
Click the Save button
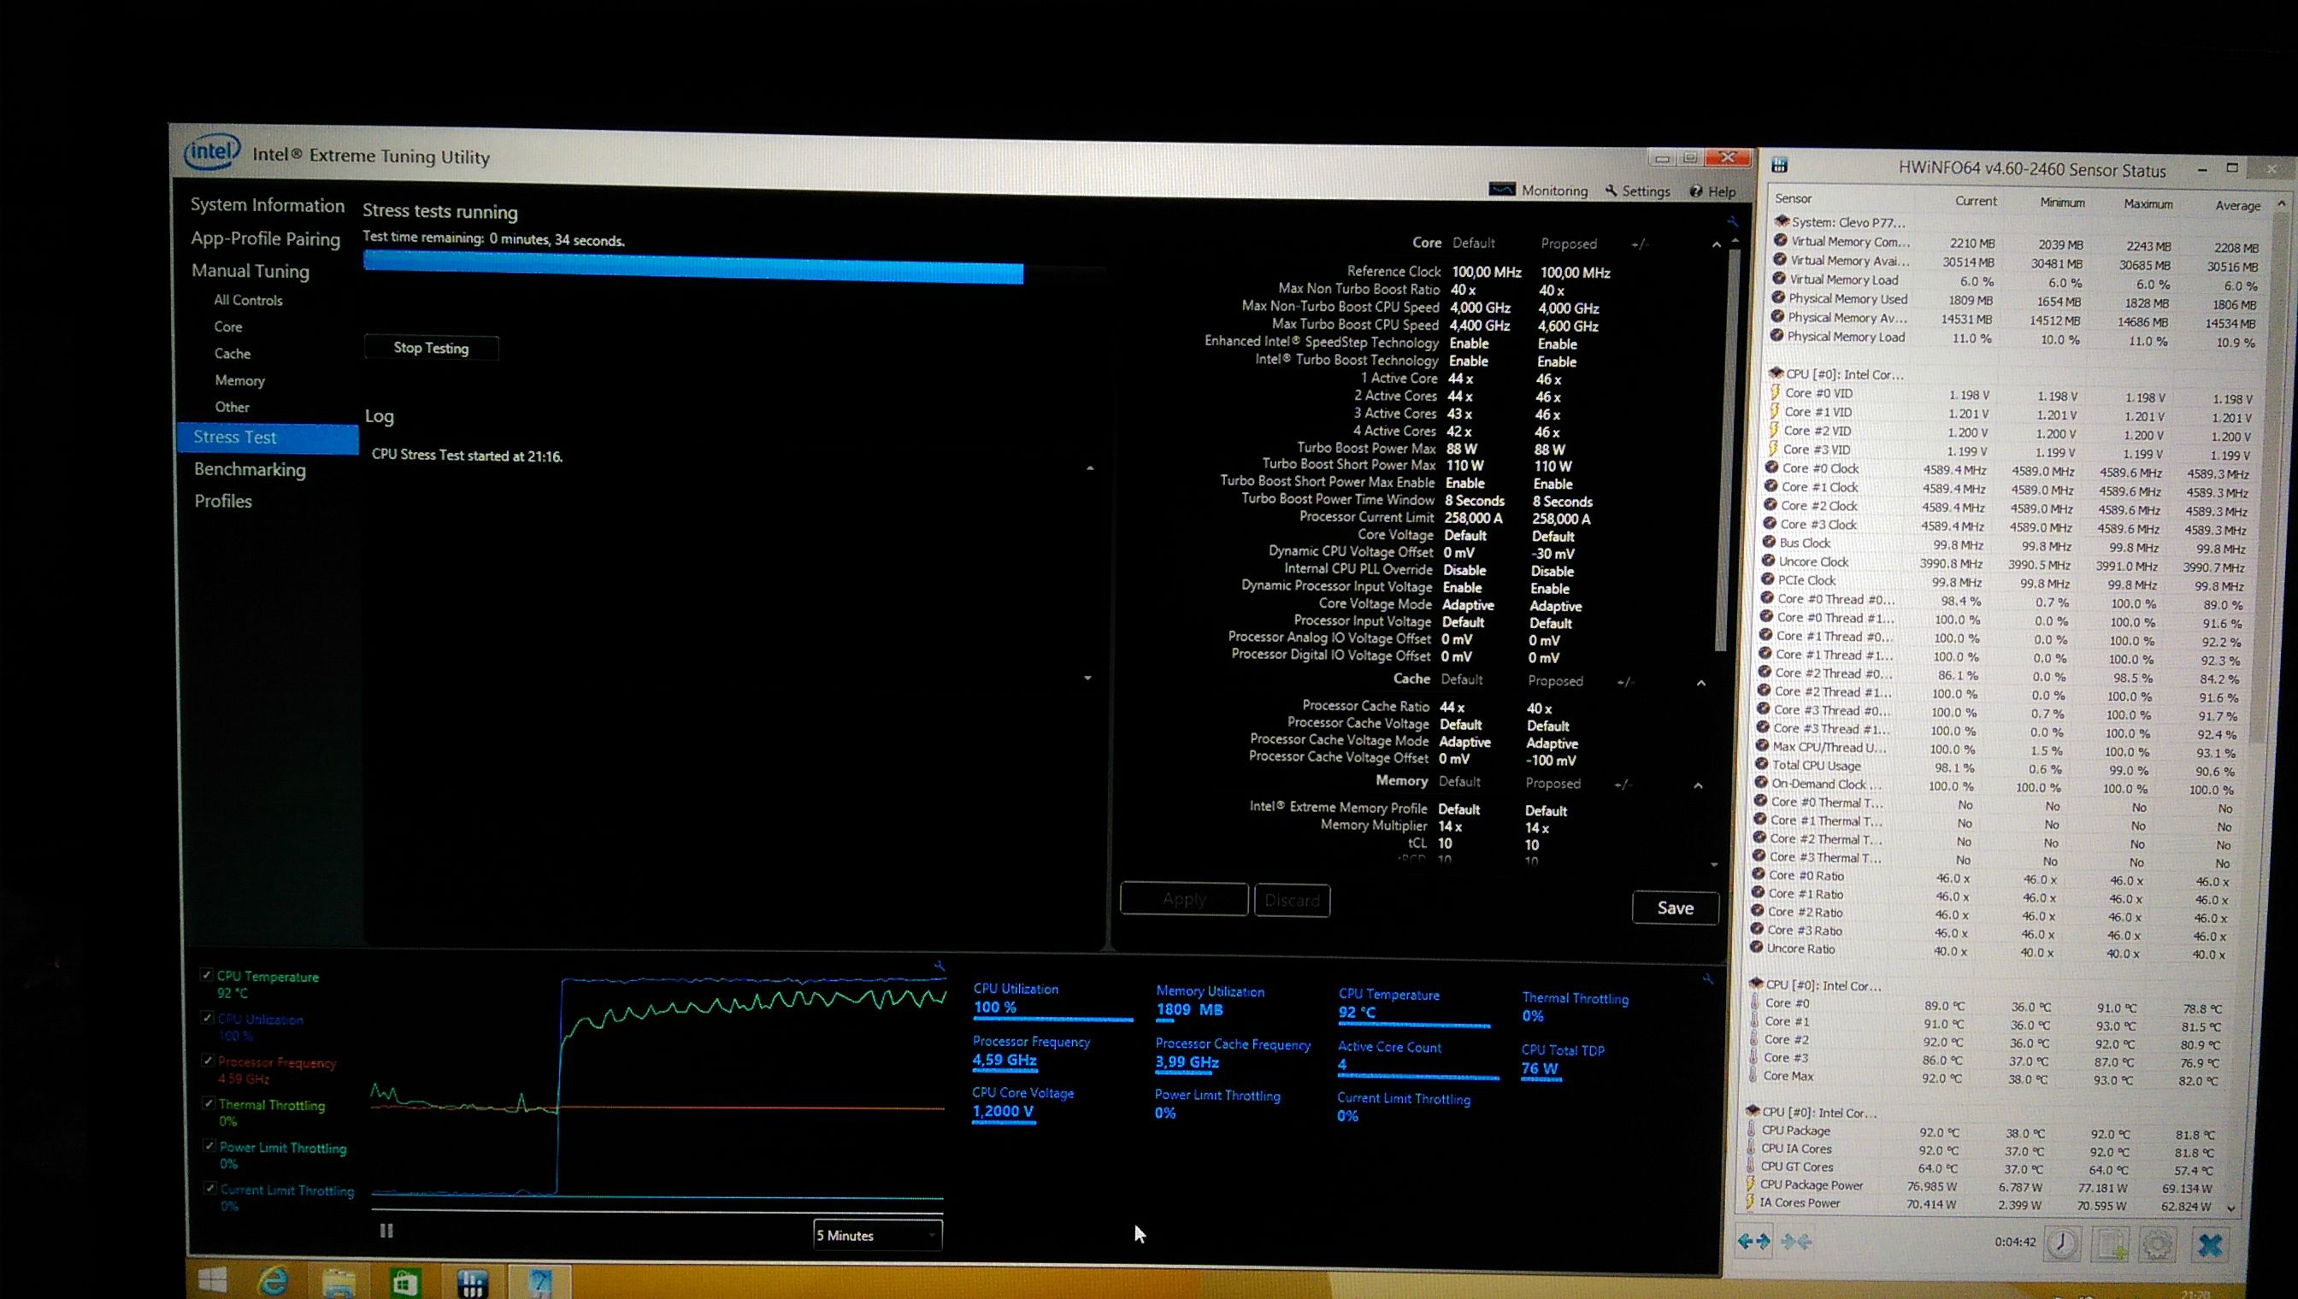pyautogui.click(x=1675, y=908)
